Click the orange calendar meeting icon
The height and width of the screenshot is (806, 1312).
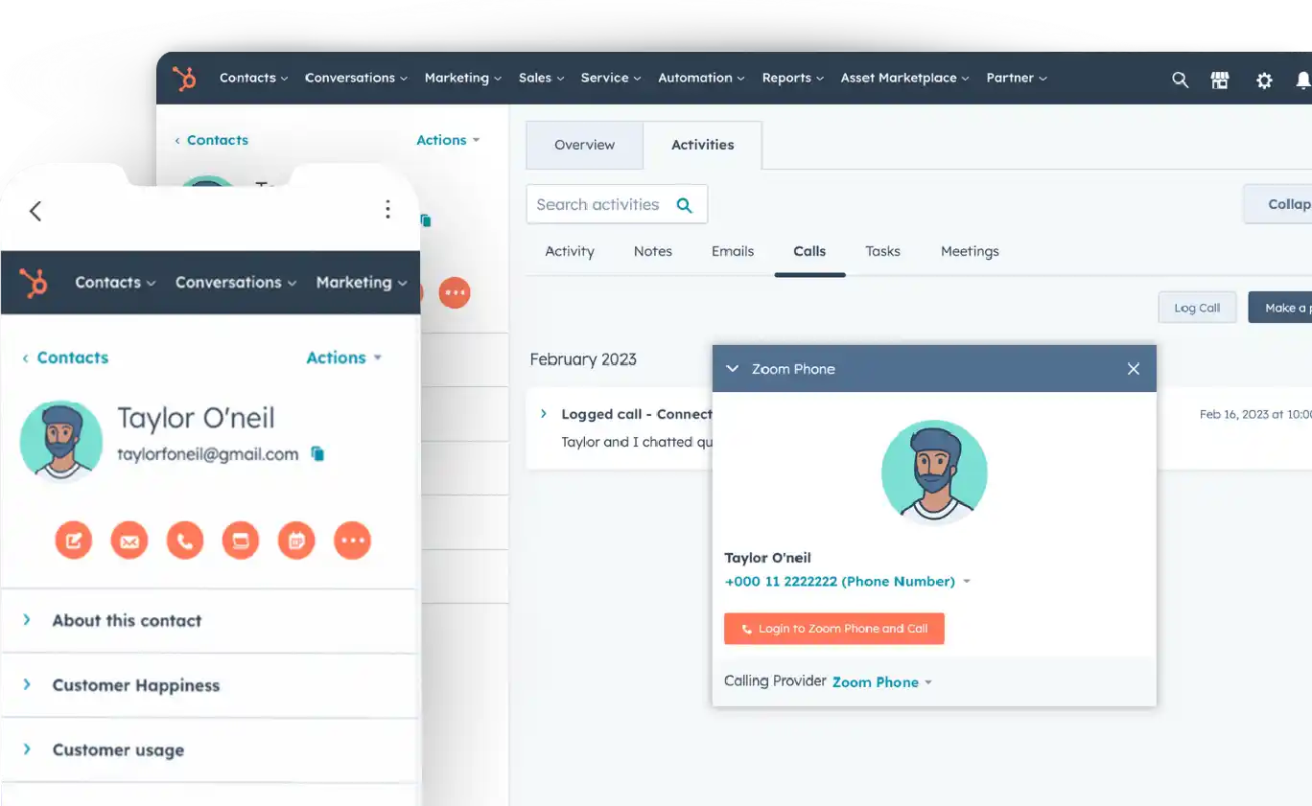[x=296, y=541]
